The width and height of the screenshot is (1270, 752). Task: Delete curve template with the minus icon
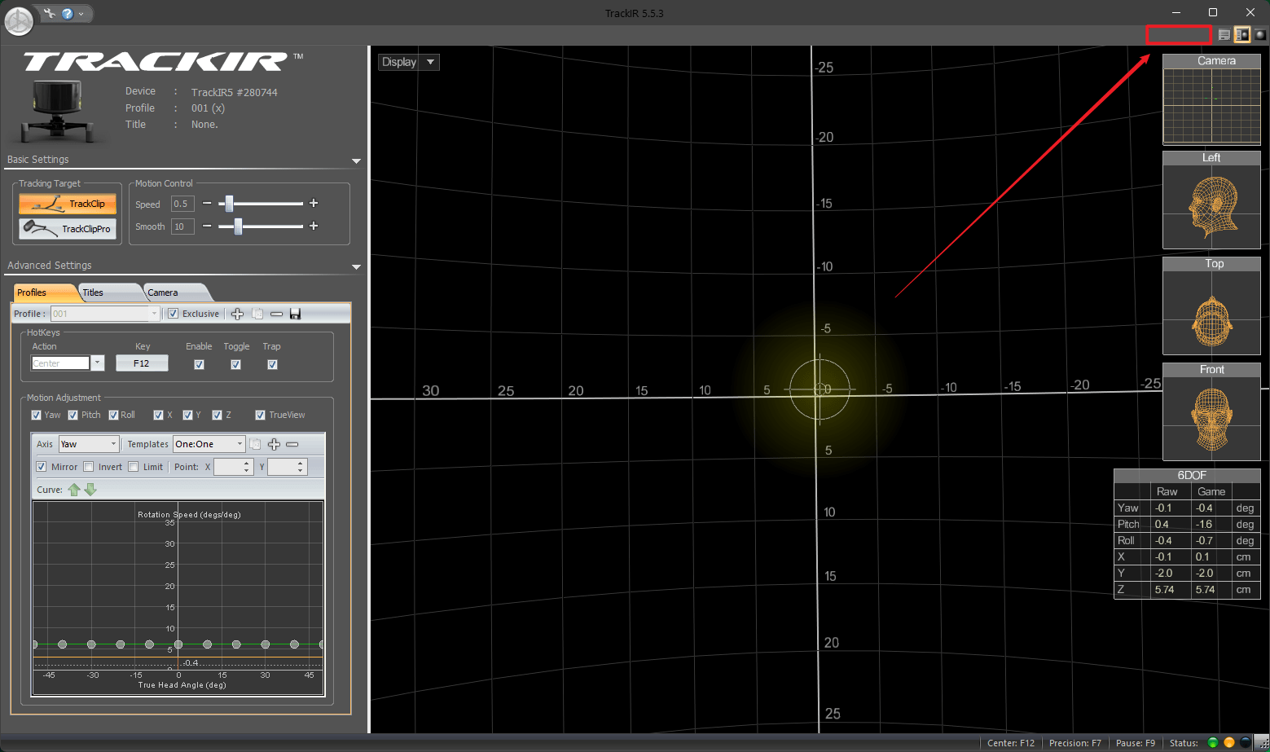[292, 444]
